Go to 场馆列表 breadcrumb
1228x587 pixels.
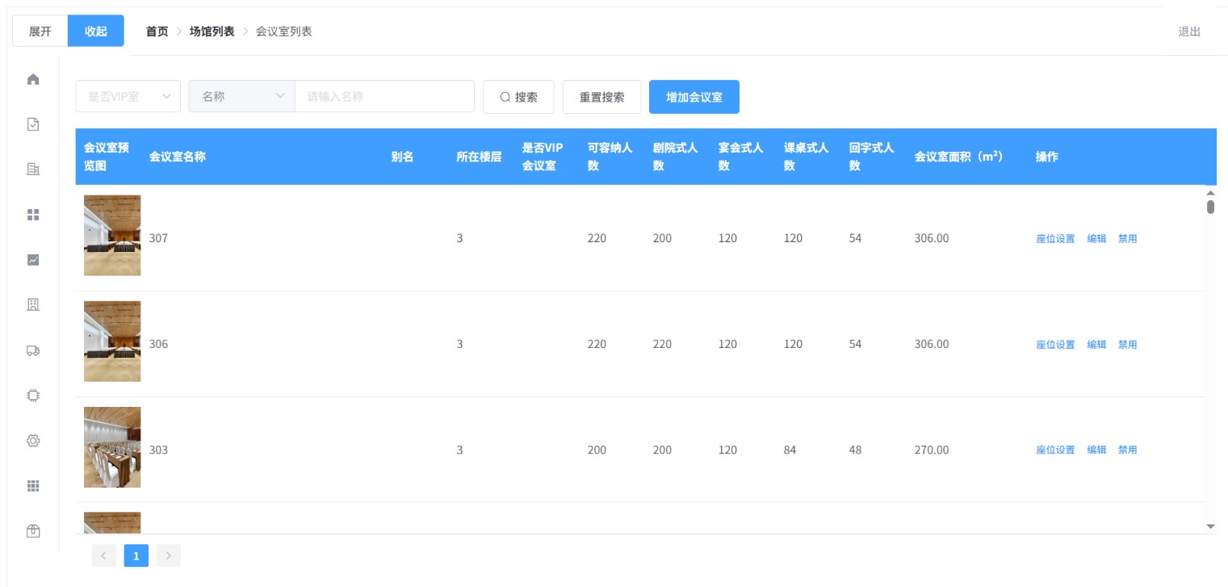coord(212,31)
